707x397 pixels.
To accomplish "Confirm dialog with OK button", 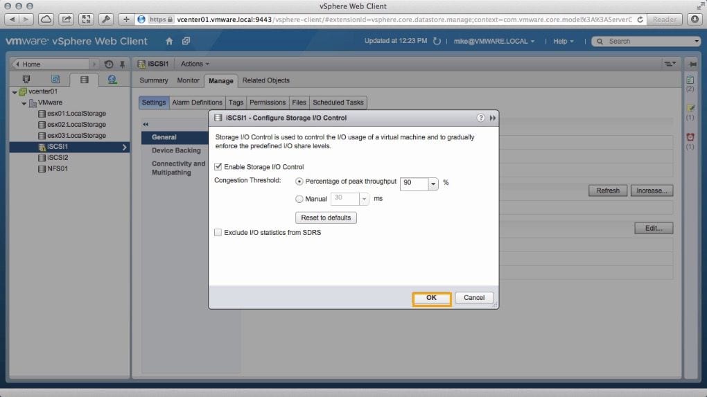I will coord(432,298).
